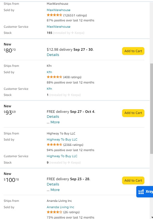The width and height of the screenshot is (153, 219).
Task: Click Keepa icon in Kfn stock row
Action: coord(69,95)
